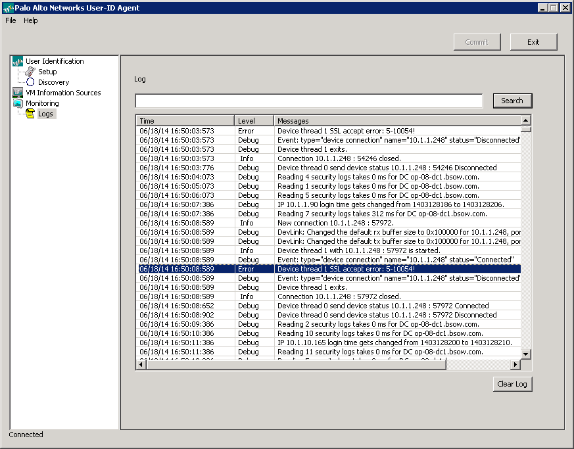Select the first 'SSL accept error: 5-10054!' row
Screen dimensions: 574x449
click(x=328, y=131)
